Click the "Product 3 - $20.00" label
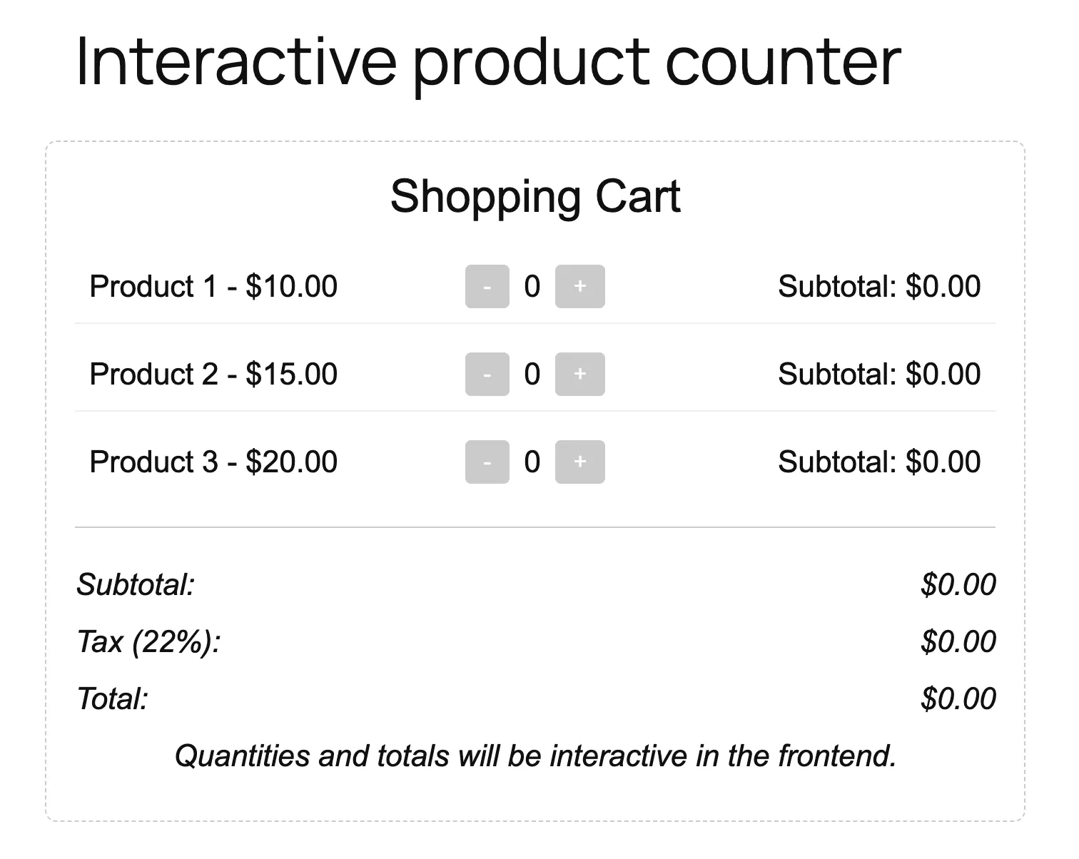The width and height of the screenshot is (1079, 859). [x=213, y=462]
